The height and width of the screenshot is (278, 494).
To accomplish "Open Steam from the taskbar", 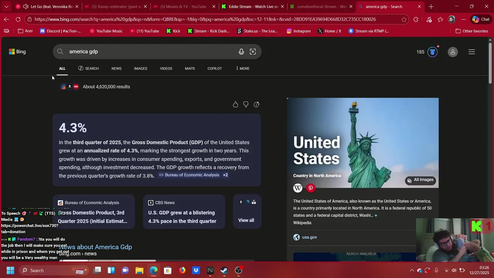I will pyautogui.click(x=224, y=270).
